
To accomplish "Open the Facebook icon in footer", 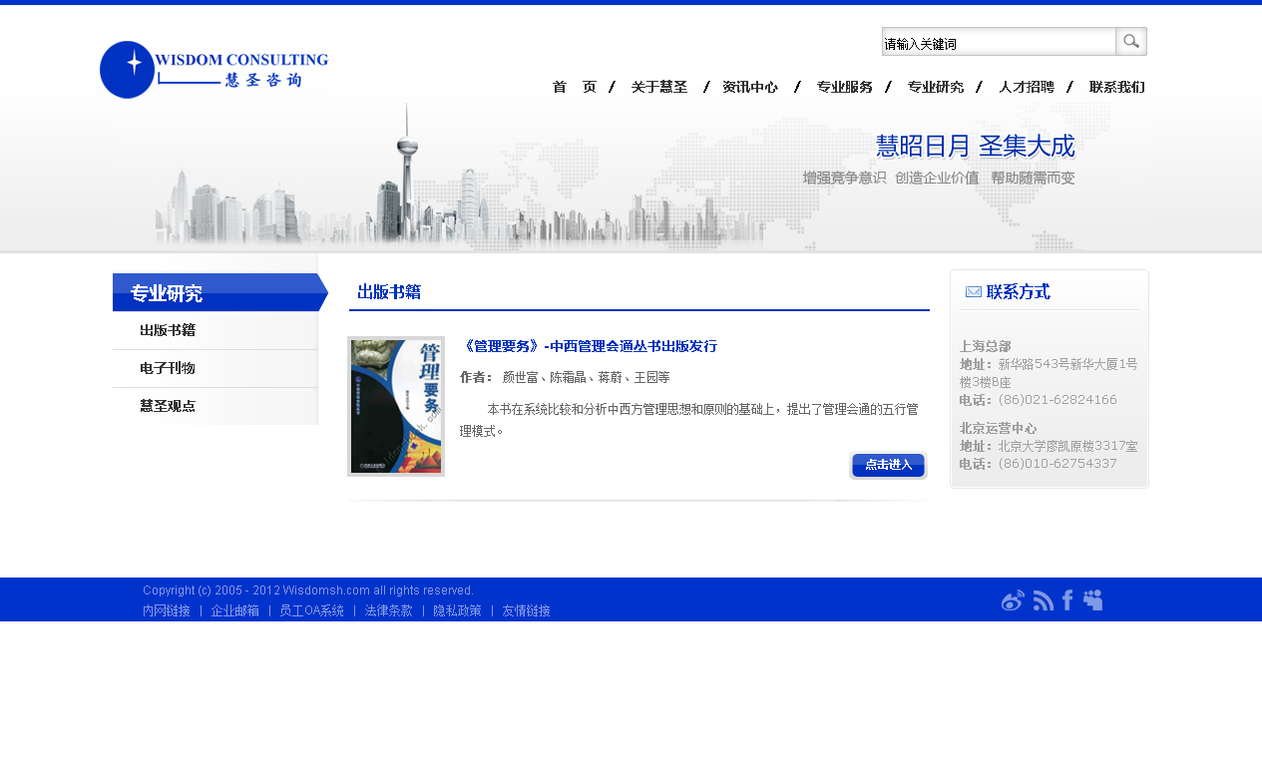I will click(1067, 600).
